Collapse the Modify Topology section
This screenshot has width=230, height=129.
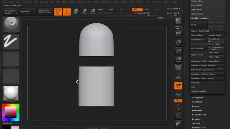200,18
